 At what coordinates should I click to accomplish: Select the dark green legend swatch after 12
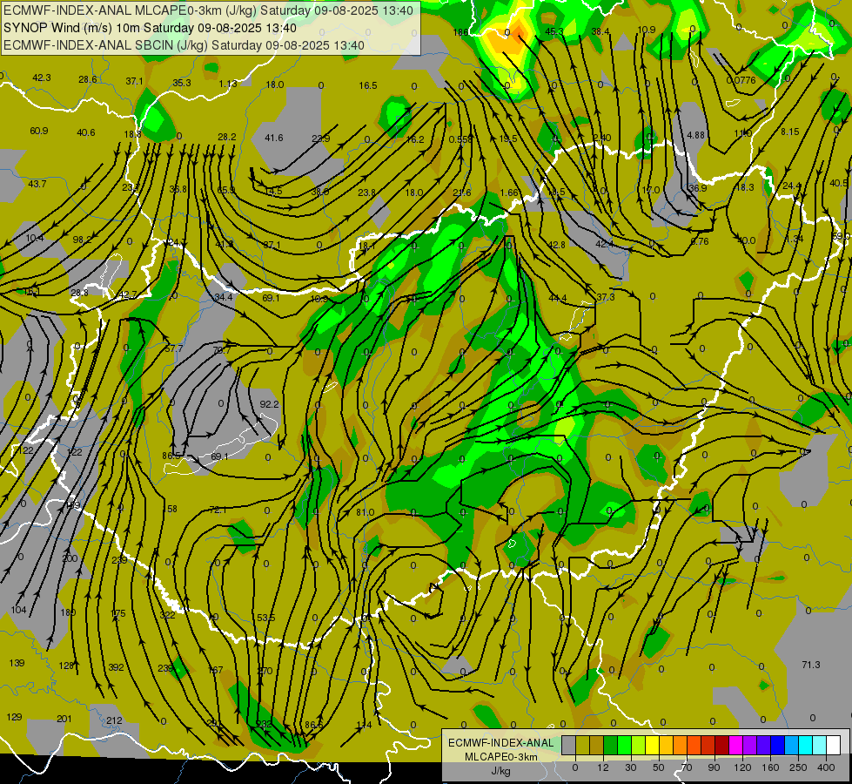pos(611,746)
